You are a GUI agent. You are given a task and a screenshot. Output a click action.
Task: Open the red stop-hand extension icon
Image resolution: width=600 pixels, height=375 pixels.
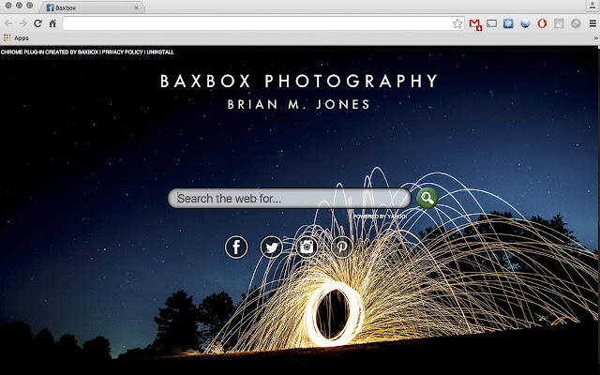pos(542,23)
